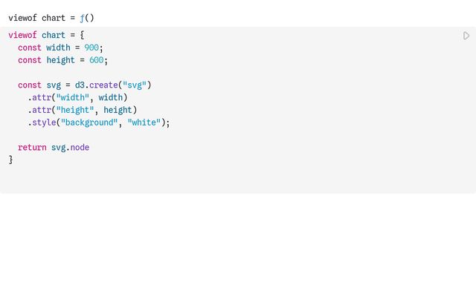Click the 'create' method name
476x297 pixels.
pos(103,85)
